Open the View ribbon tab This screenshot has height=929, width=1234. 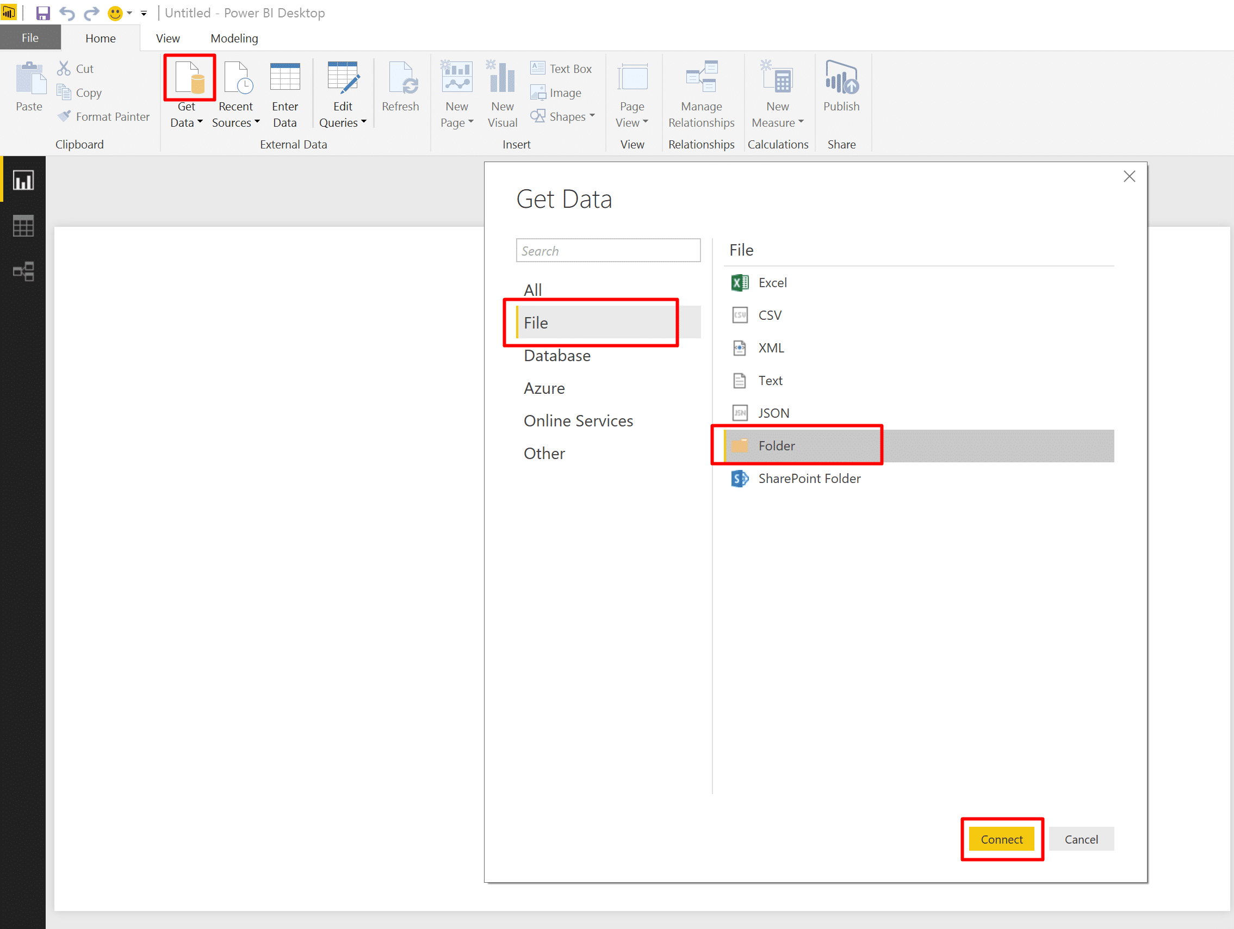pos(168,38)
